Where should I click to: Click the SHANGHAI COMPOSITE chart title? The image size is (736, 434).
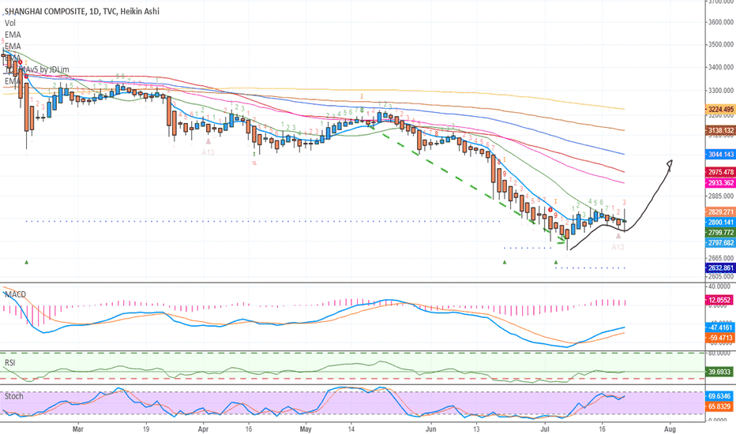tap(81, 11)
